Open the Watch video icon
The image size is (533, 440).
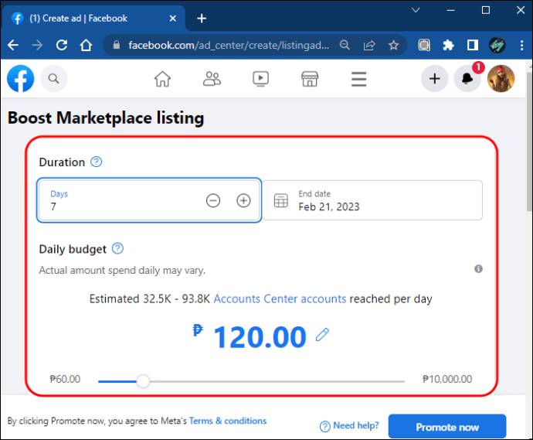point(261,79)
